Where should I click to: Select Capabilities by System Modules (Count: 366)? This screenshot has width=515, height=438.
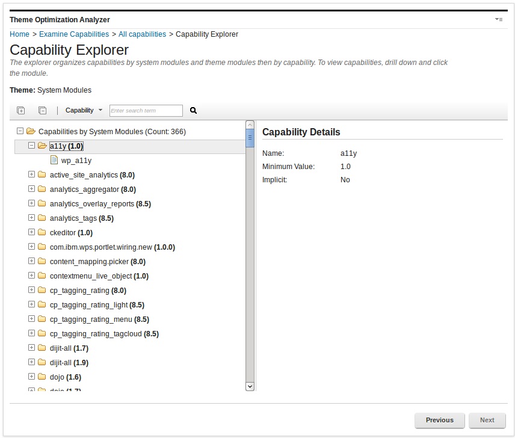click(x=112, y=132)
